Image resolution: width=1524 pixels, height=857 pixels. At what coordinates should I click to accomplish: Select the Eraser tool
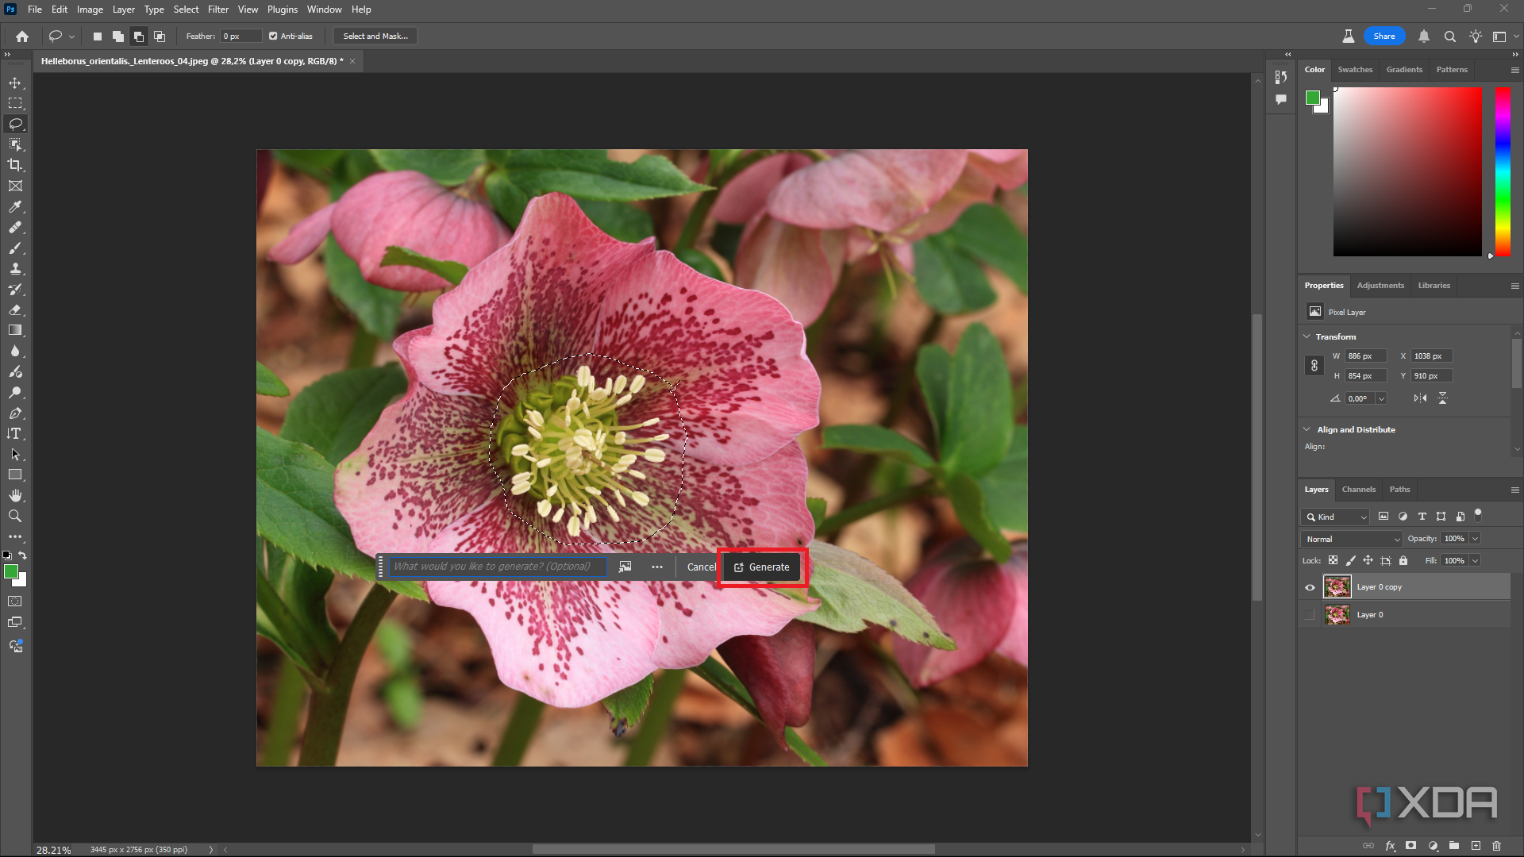pyautogui.click(x=15, y=309)
